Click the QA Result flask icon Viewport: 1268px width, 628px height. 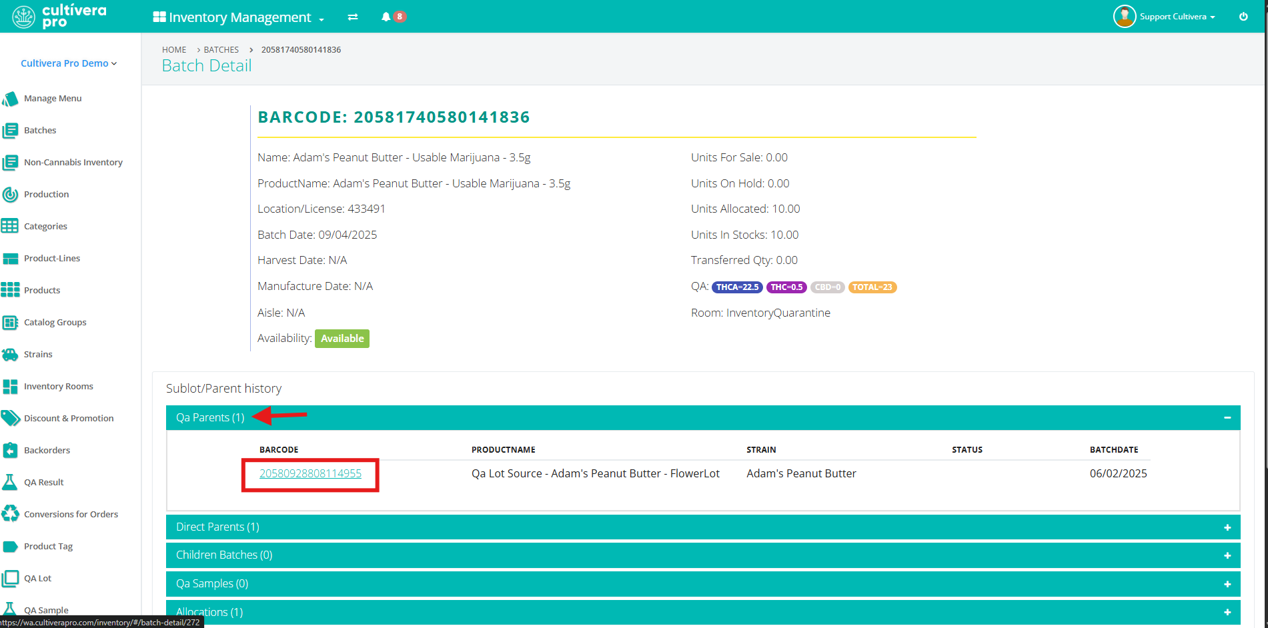(x=10, y=483)
